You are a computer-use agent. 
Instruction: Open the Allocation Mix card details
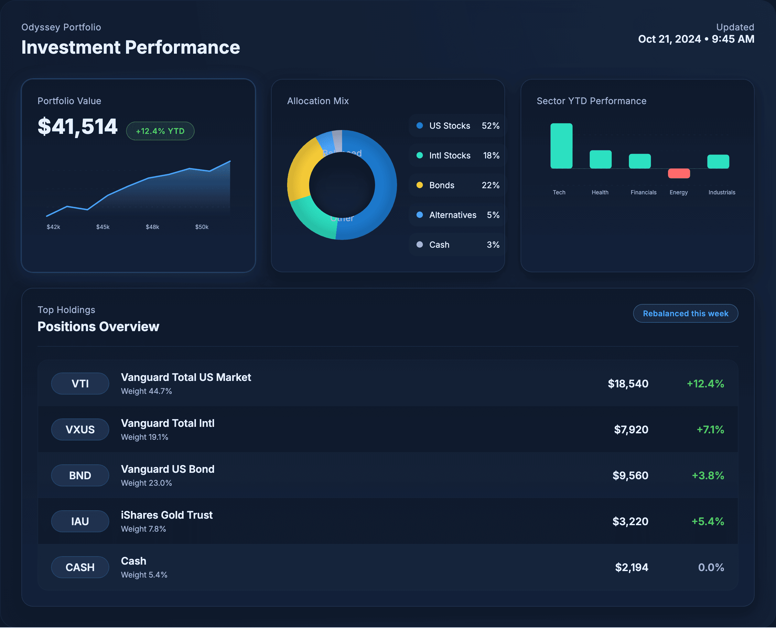coord(318,101)
